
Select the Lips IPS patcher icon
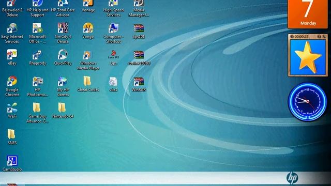113,57
